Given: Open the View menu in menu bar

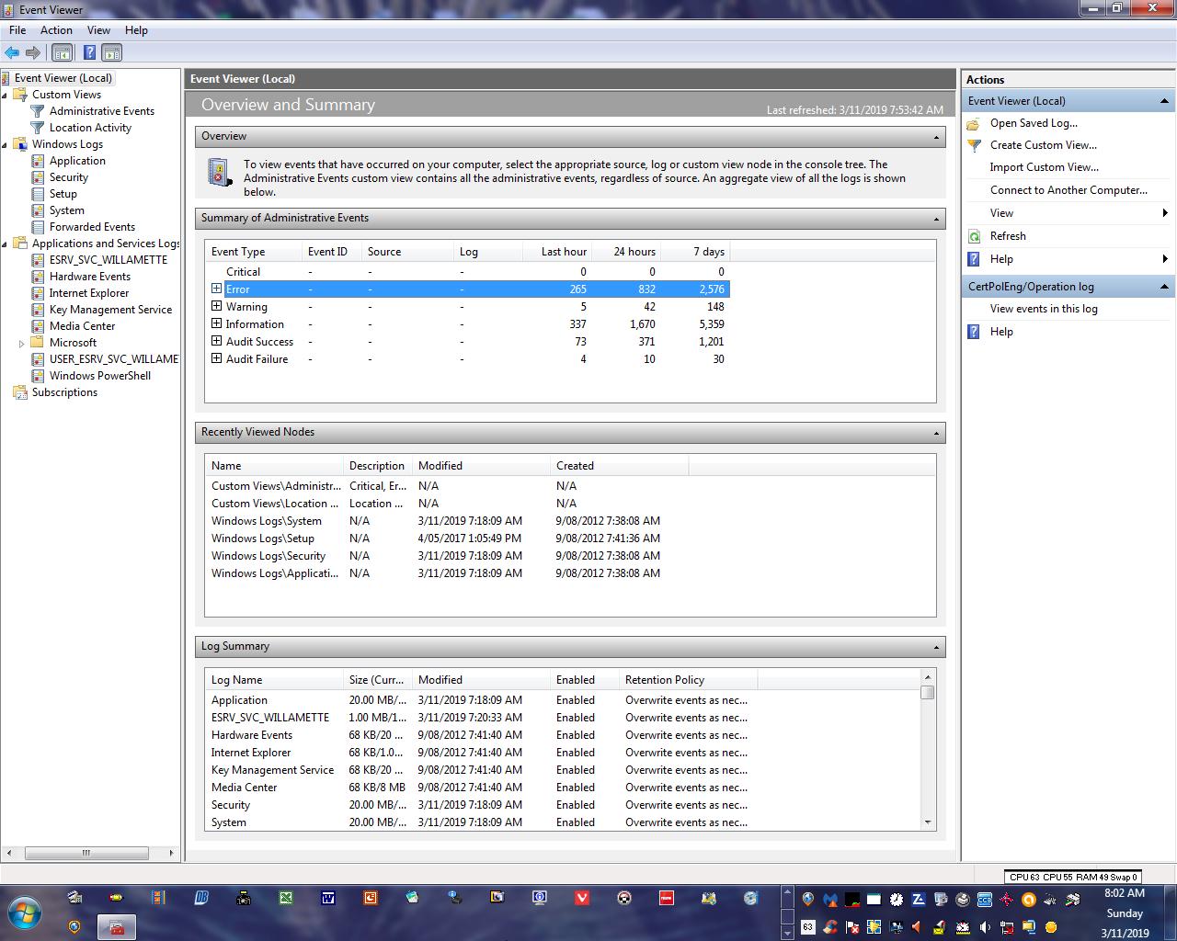Looking at the screenshot, I should click(x=98, y=30).
